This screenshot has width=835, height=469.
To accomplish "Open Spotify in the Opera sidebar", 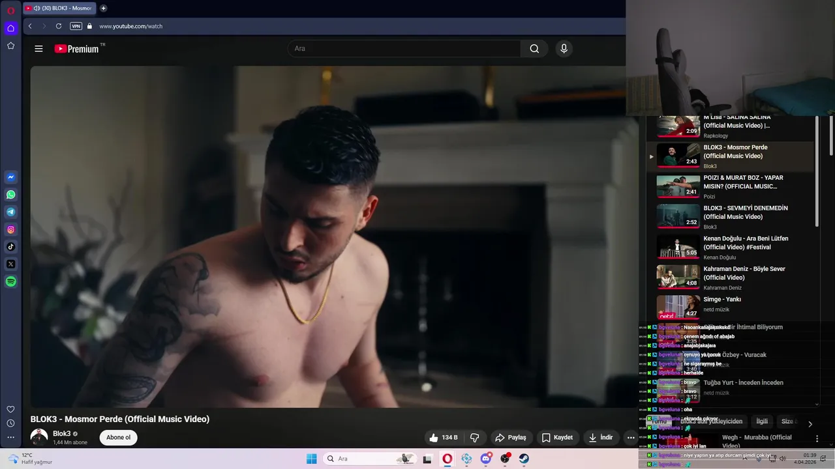I will [10, 281].
